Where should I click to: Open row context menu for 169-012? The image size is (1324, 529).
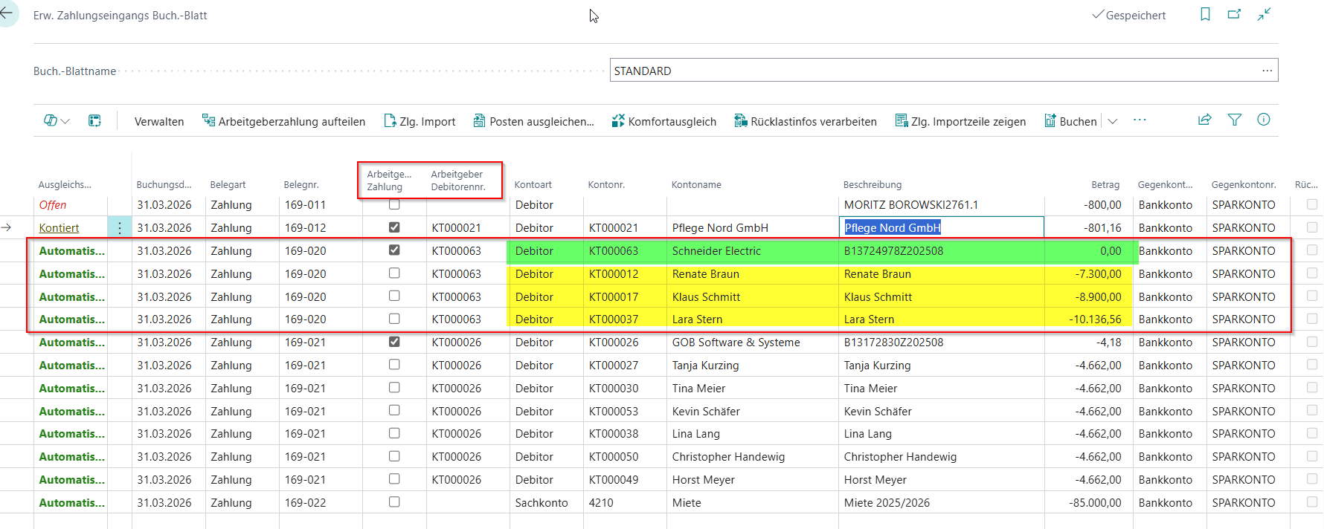click(120, 228)
